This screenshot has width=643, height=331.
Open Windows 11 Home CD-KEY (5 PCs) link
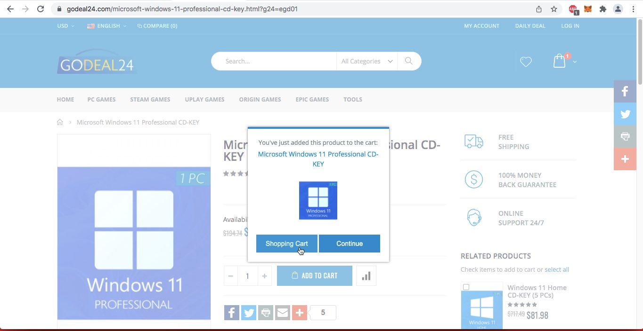[x=537, y=292]
